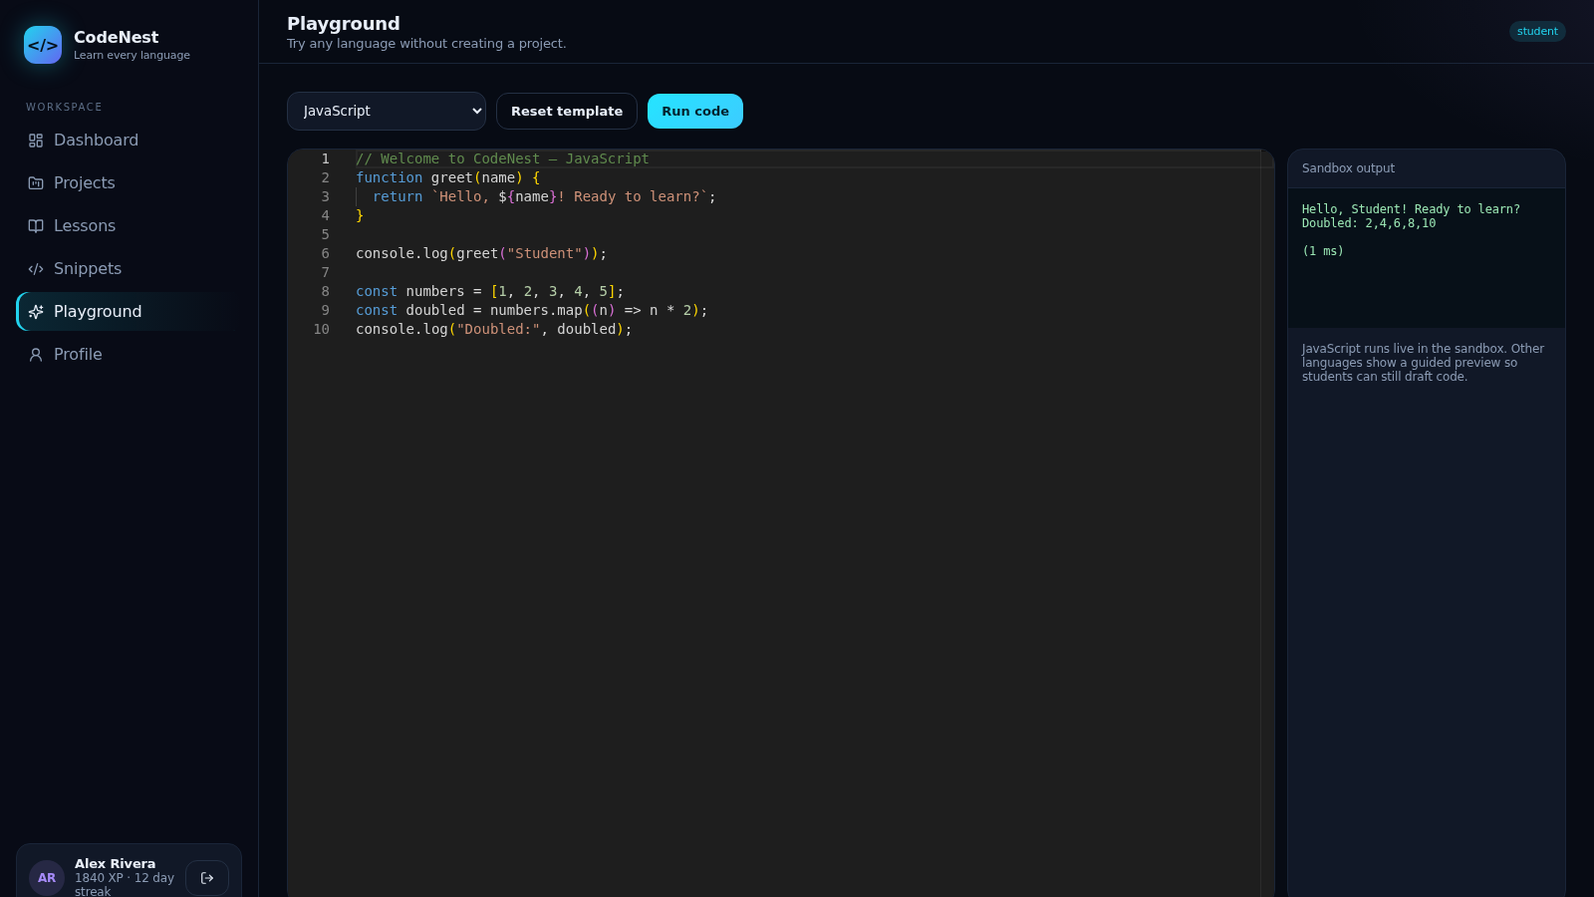This screenshot has height=897, width=1594.
Task: Click the Snippets code icon
Action: click(x=36, y=269)
